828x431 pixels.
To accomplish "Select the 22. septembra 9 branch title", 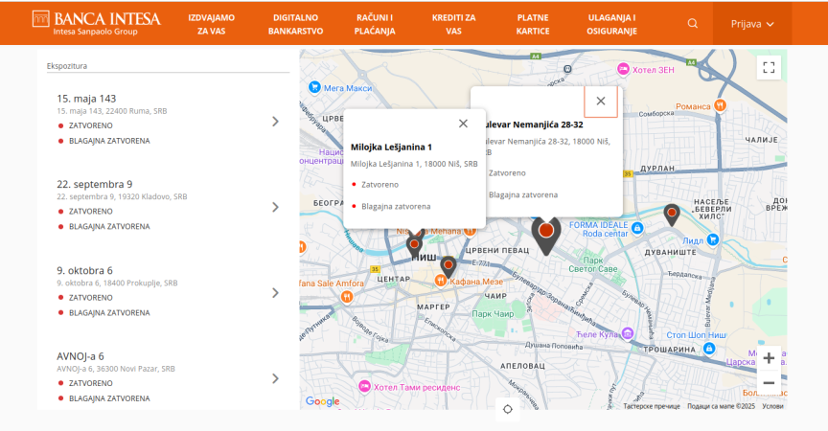I will click(95, 184).
